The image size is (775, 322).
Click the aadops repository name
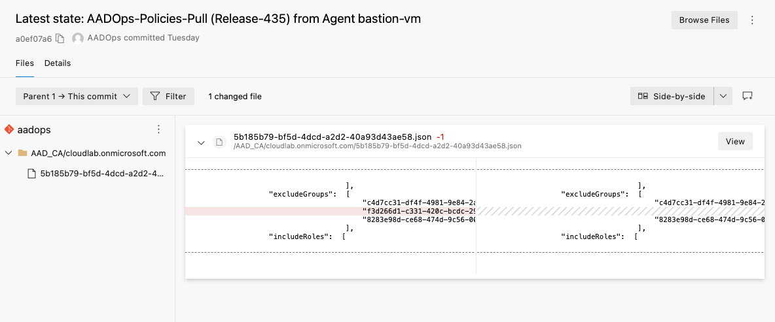[x=34, y=130]
